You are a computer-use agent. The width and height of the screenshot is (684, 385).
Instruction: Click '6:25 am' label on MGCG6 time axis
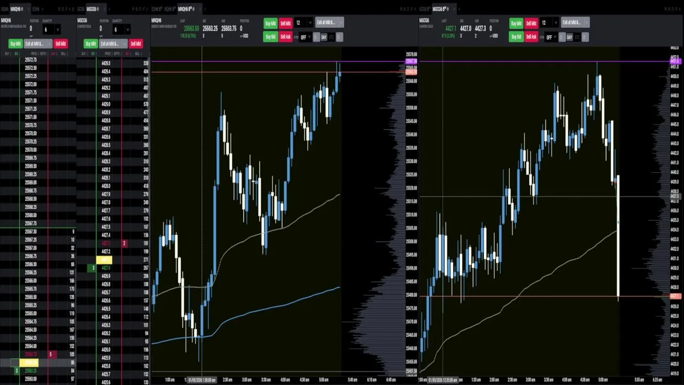coord(657,380)
